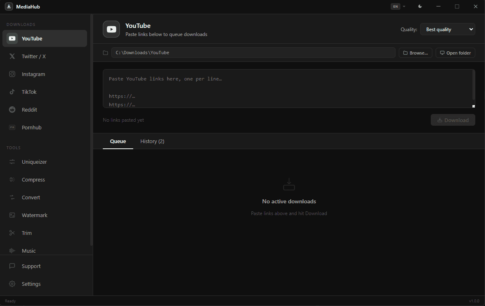The width and height of the screenshot is (485, 306).
Task: Open the EN language selector
Action: coord(398,6)
